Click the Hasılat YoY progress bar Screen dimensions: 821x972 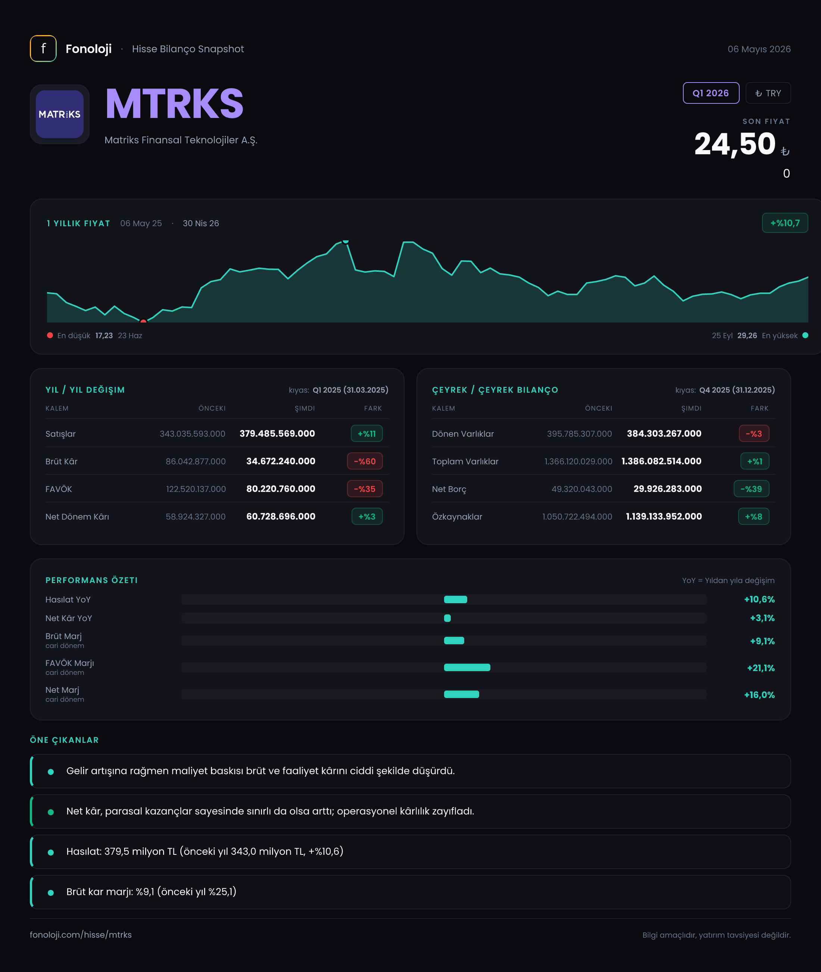point(444,599)
